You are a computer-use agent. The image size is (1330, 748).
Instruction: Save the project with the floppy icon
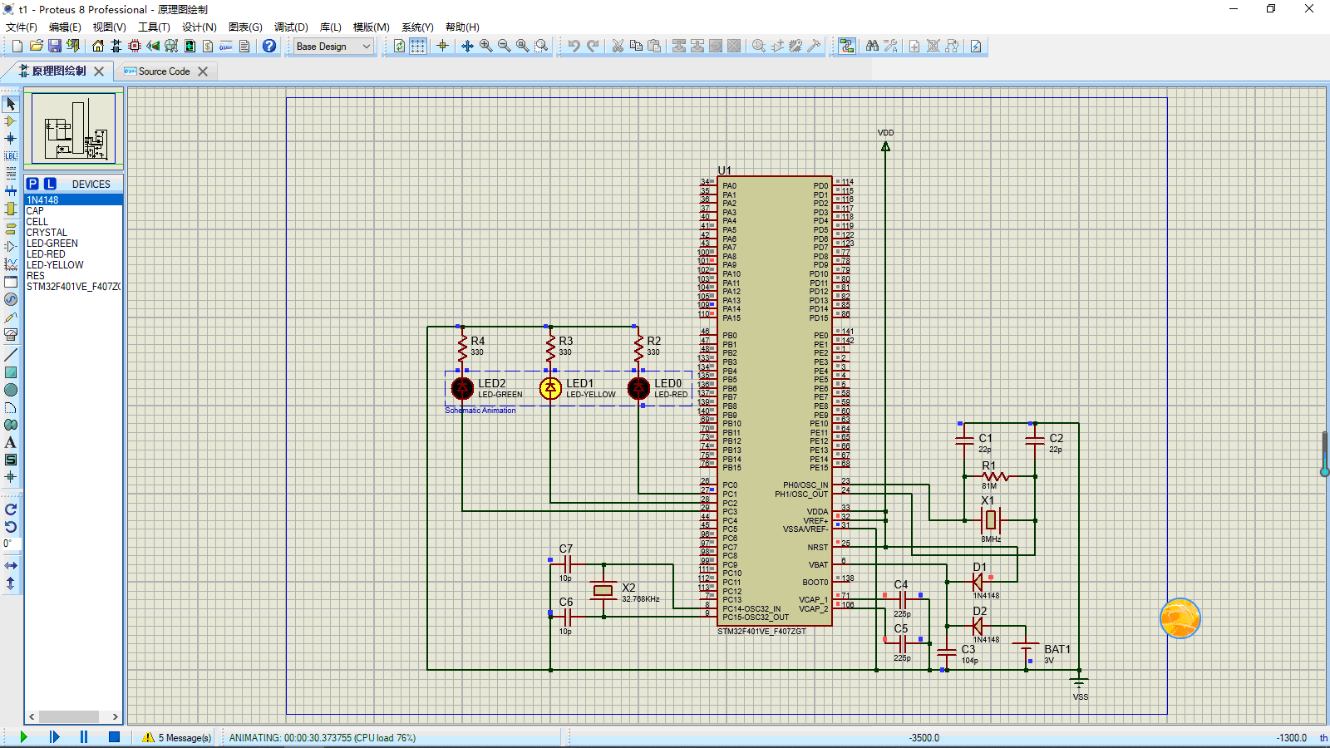(x=55, y=46)
